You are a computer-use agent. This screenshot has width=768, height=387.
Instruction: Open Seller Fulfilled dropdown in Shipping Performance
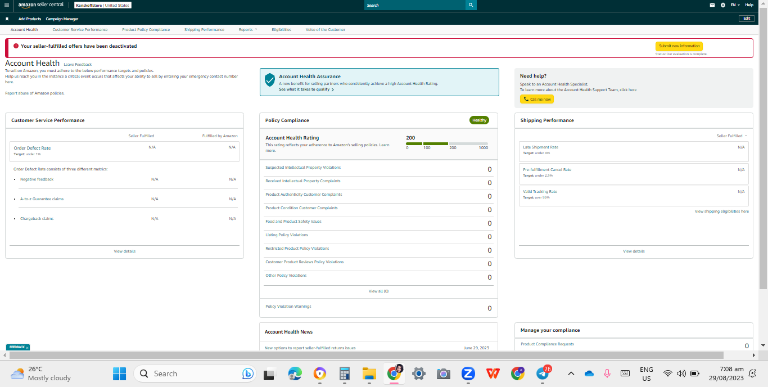click(732, 136)
